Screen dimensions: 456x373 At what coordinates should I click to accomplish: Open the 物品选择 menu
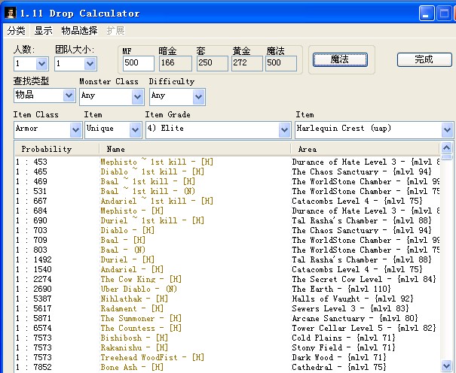click(79, 30)
